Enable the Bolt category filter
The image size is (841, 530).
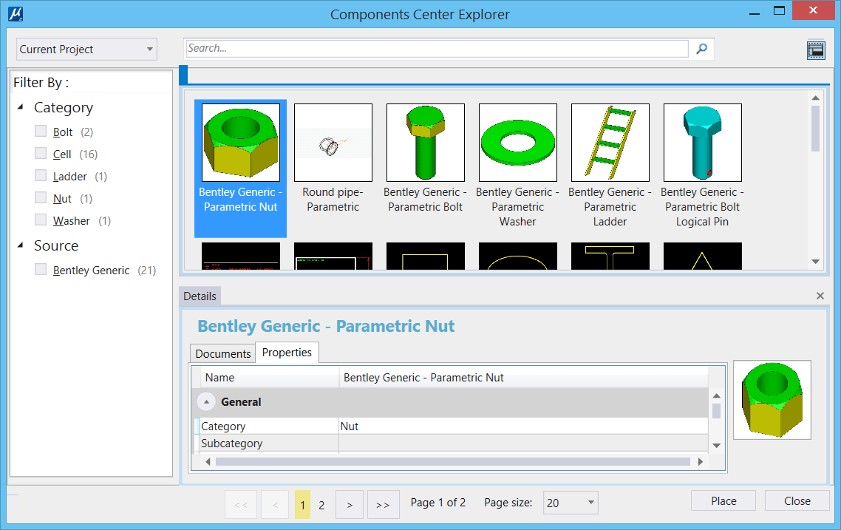41,132
